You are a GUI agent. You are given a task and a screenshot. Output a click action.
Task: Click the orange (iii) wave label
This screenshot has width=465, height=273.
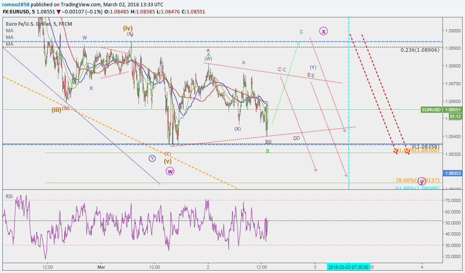(x=56, y=110)
